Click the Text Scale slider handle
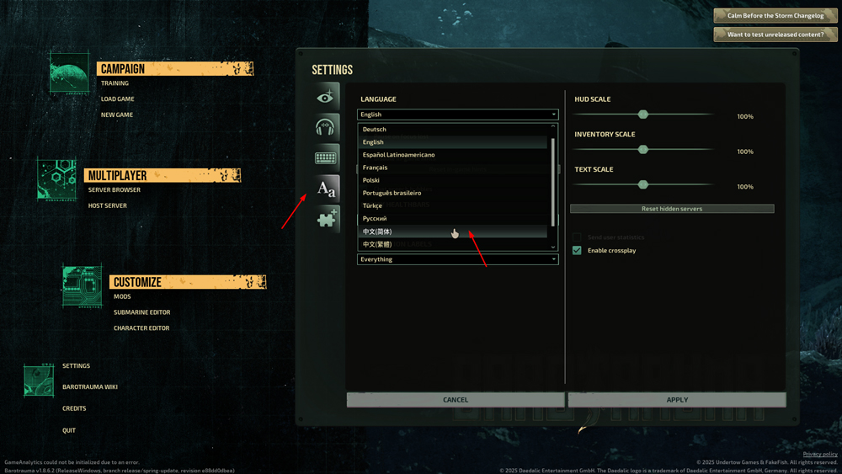The image size is (842, 474). 642,184
